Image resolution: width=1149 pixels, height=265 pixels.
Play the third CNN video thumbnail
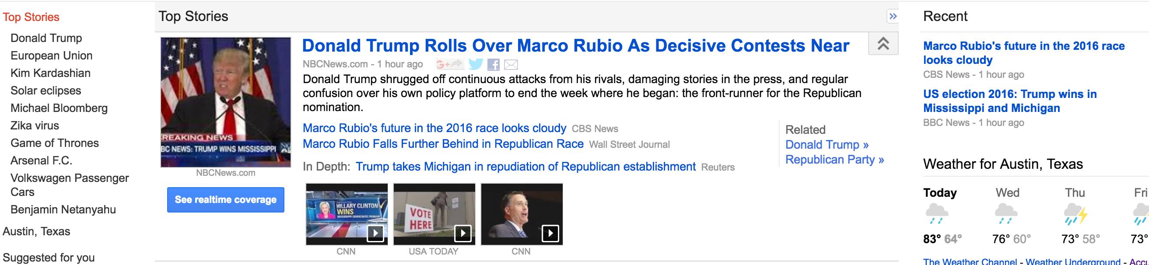tap(522, 214)
